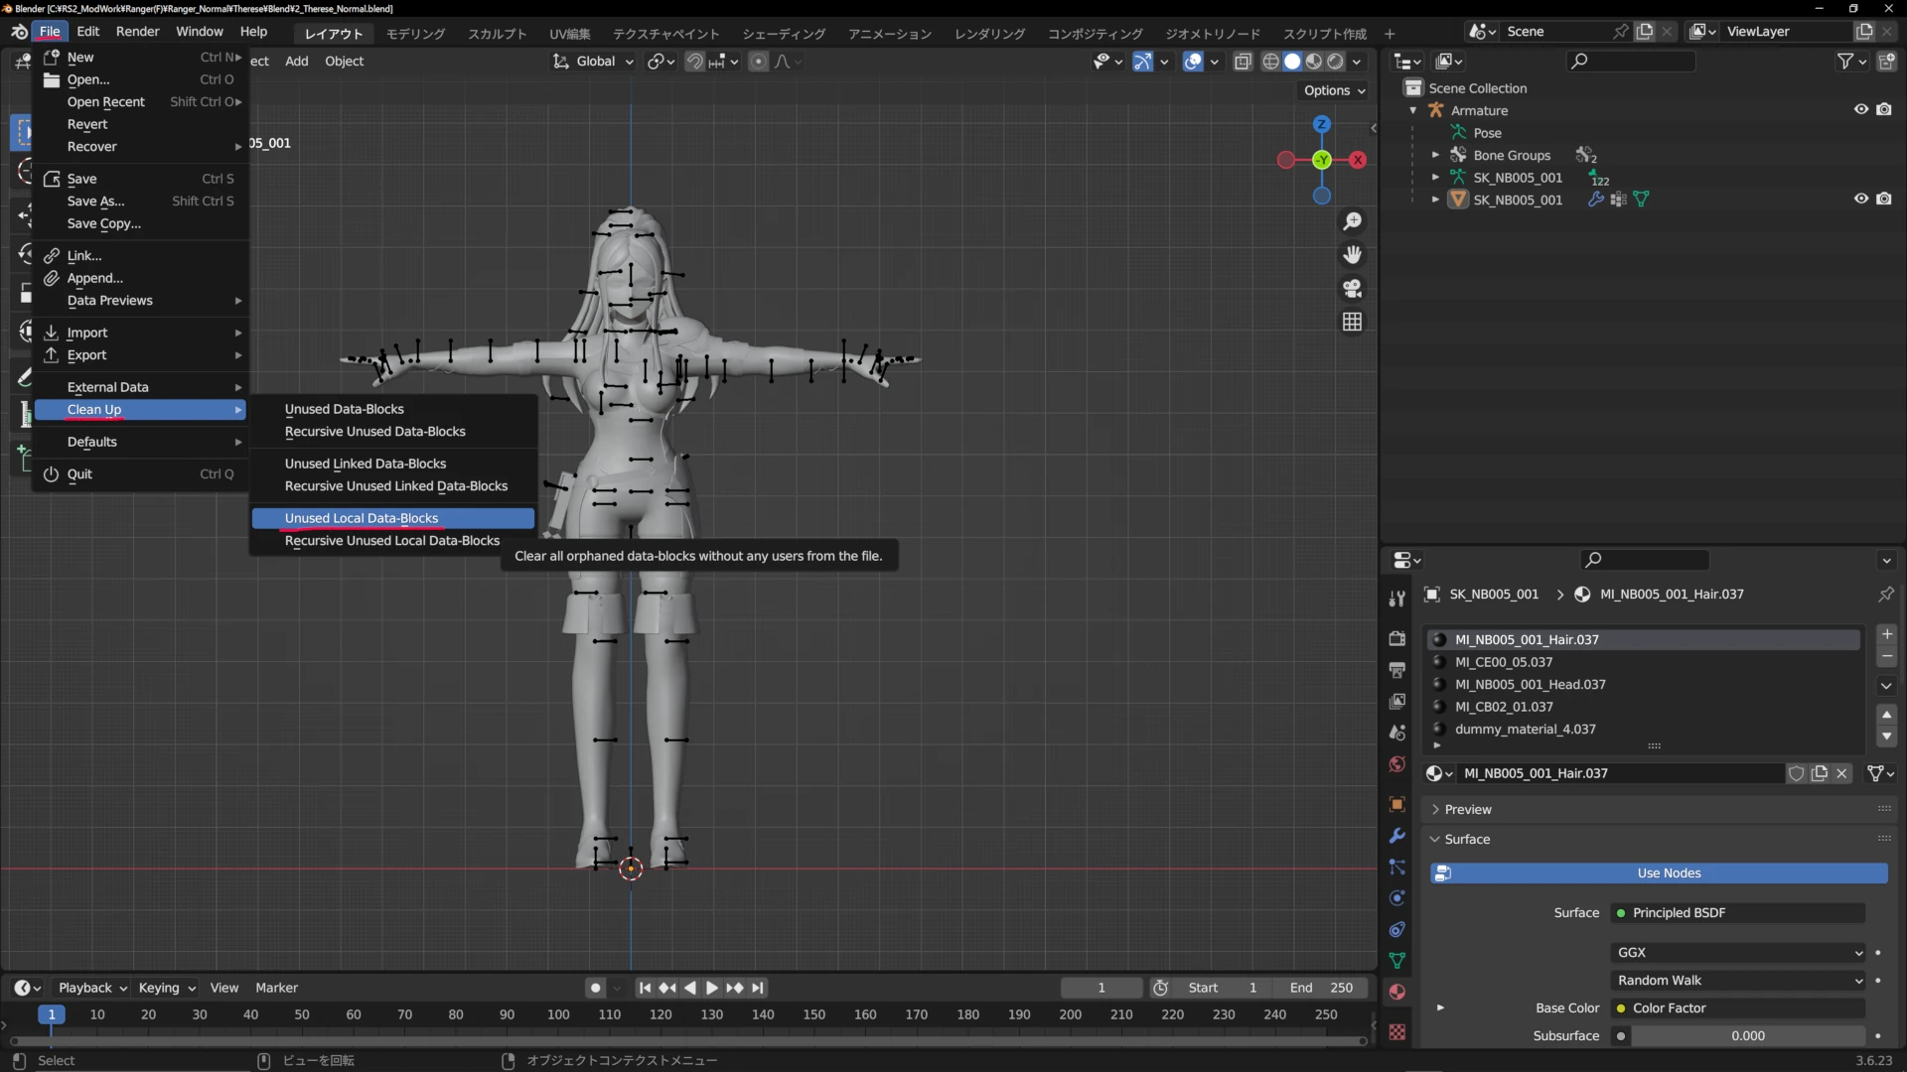Open Render properties tab icon
1907x1072 pixels.
(x=1396, y=638)
